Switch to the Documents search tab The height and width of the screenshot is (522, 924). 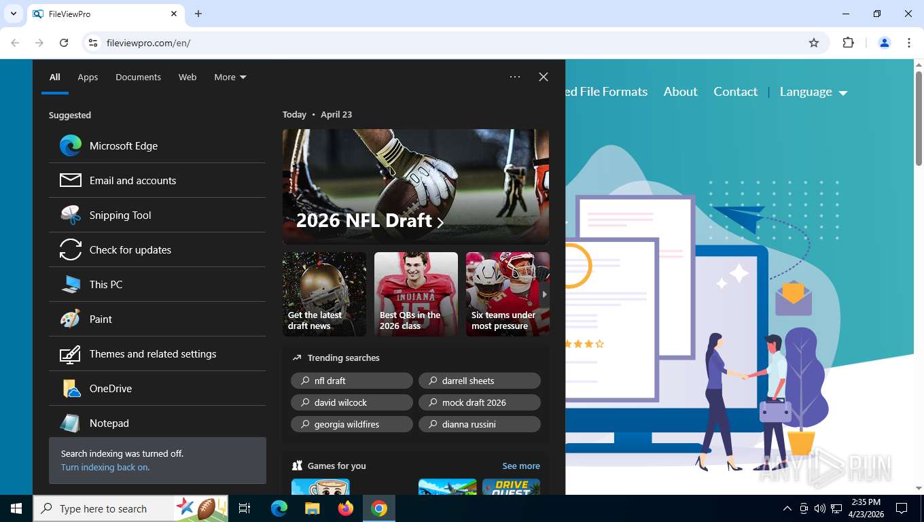tap(138, 77)
